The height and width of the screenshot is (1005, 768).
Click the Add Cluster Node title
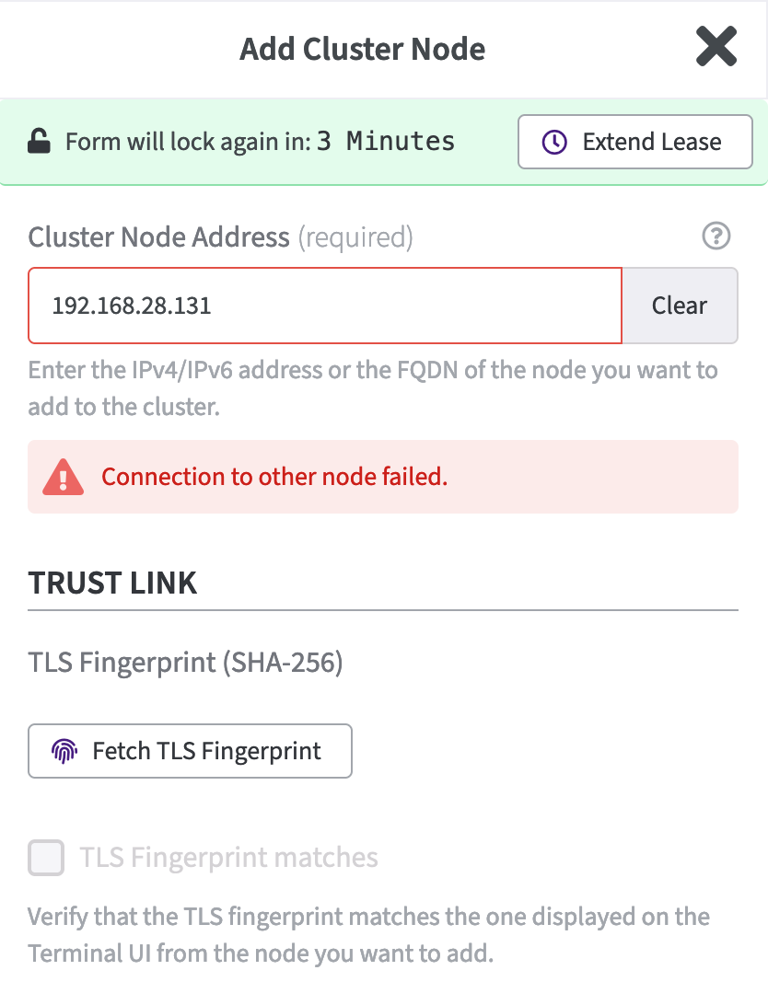click(362, 49)
